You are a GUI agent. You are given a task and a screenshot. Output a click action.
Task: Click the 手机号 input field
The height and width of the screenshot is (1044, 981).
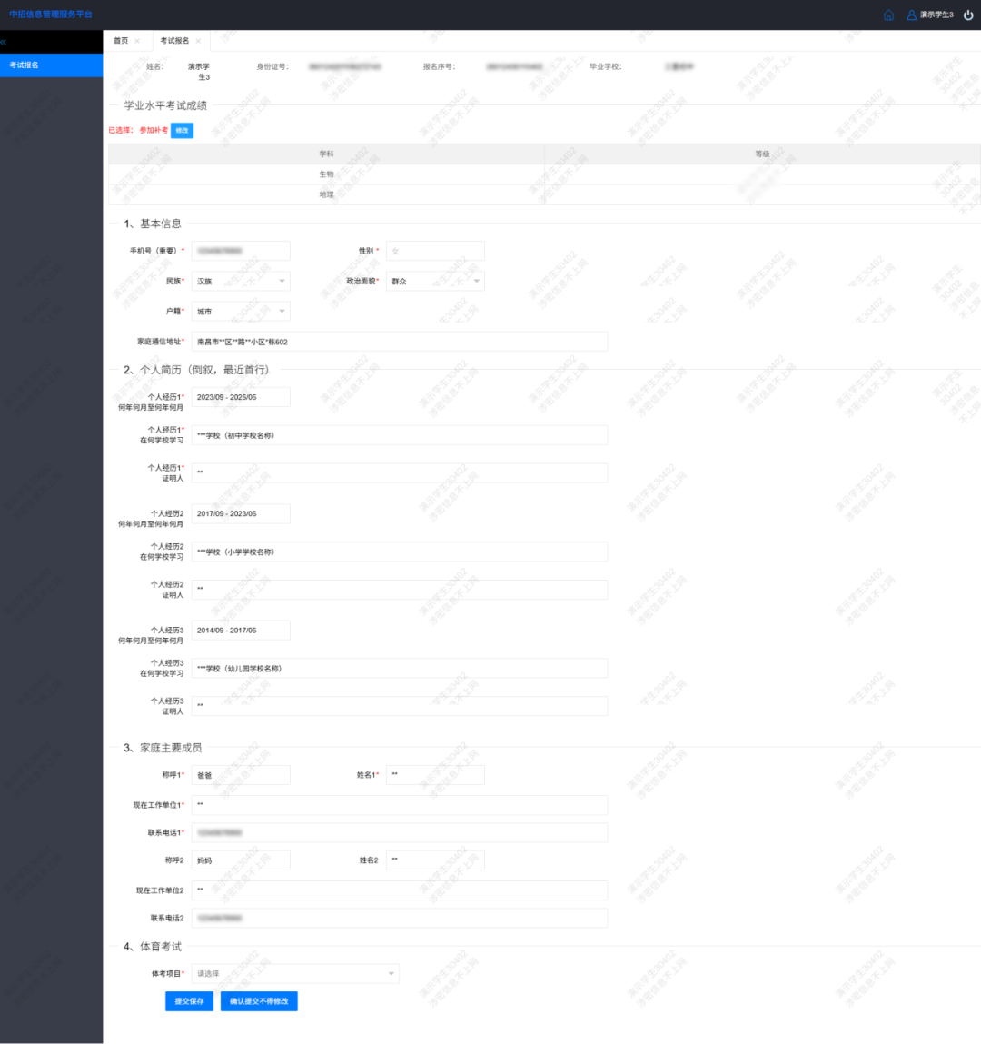pyautogui.click(x=241, y=251)
